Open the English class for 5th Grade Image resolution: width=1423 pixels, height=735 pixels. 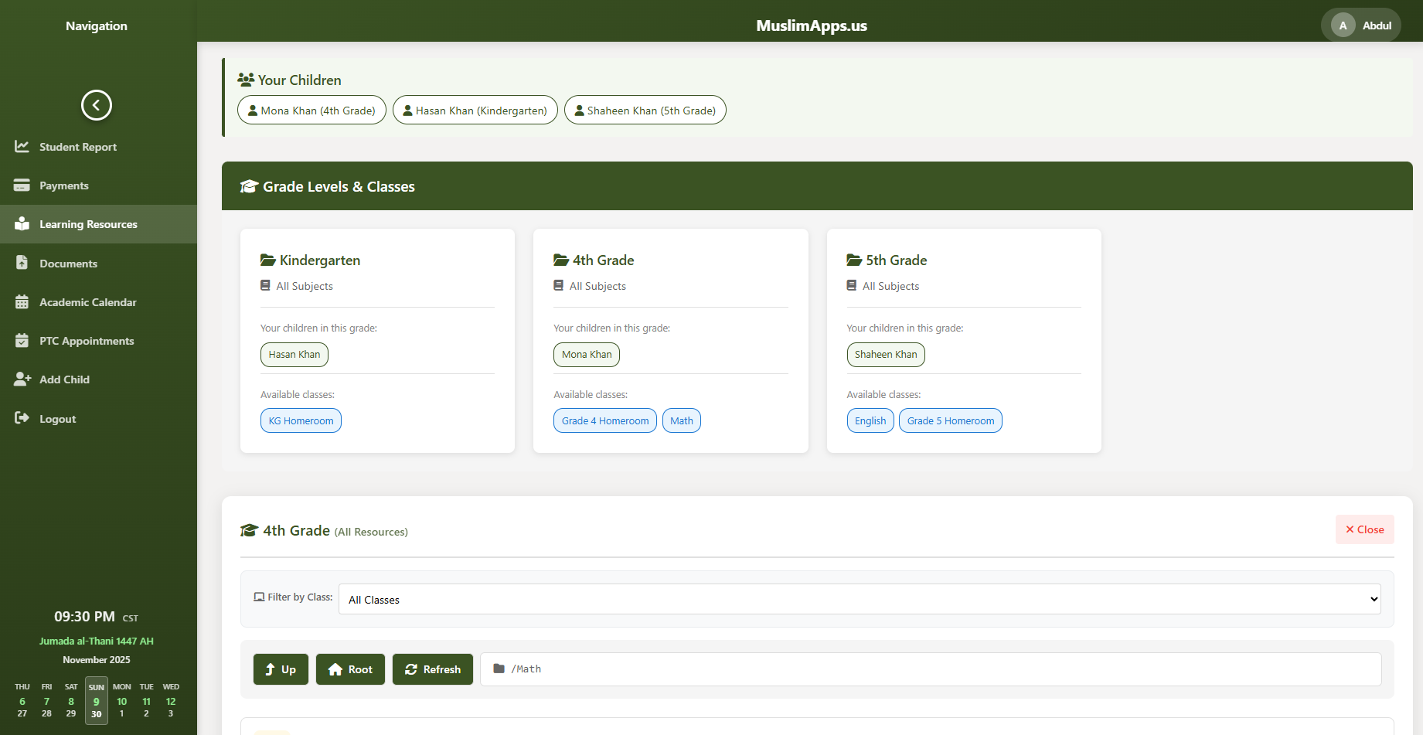tap(870, 420)
